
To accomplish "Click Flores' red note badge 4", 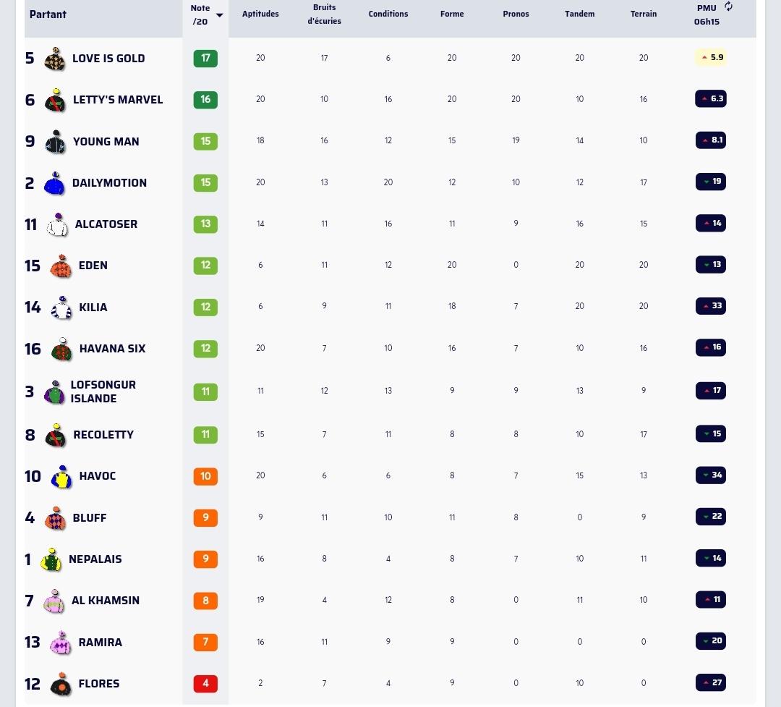I will tap(205, 684).
